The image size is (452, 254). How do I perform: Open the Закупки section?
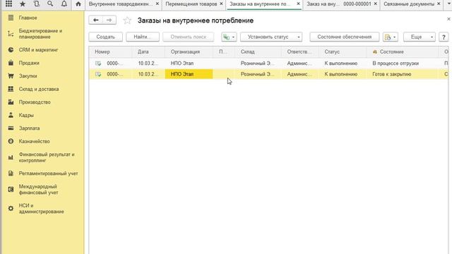28,76
